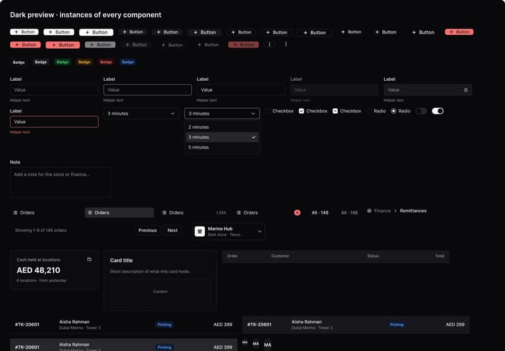Turn off the white on-state toggle switch
505x351 pixels.
coord(437,111)
